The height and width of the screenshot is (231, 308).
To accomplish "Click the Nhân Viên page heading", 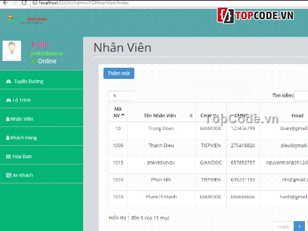I will point(123,47).
